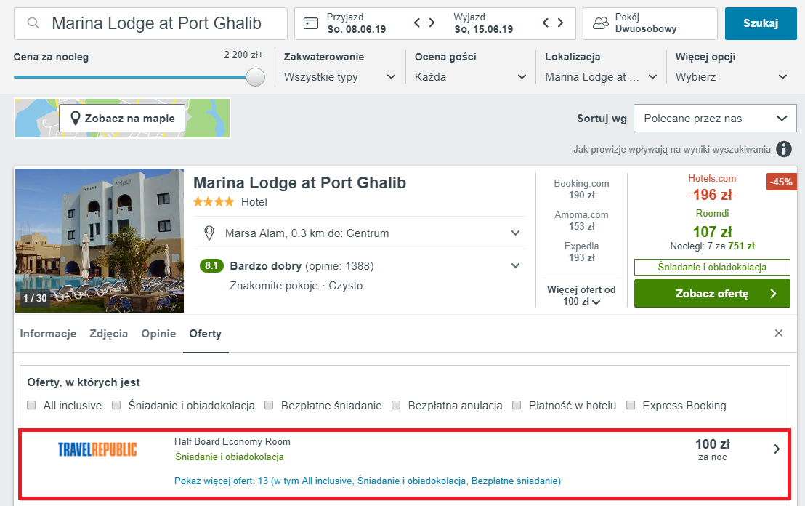This screenshot has height=506, width=805.
Task: Open the Sortuj wg dropdown
Action: tap(715, 119)
